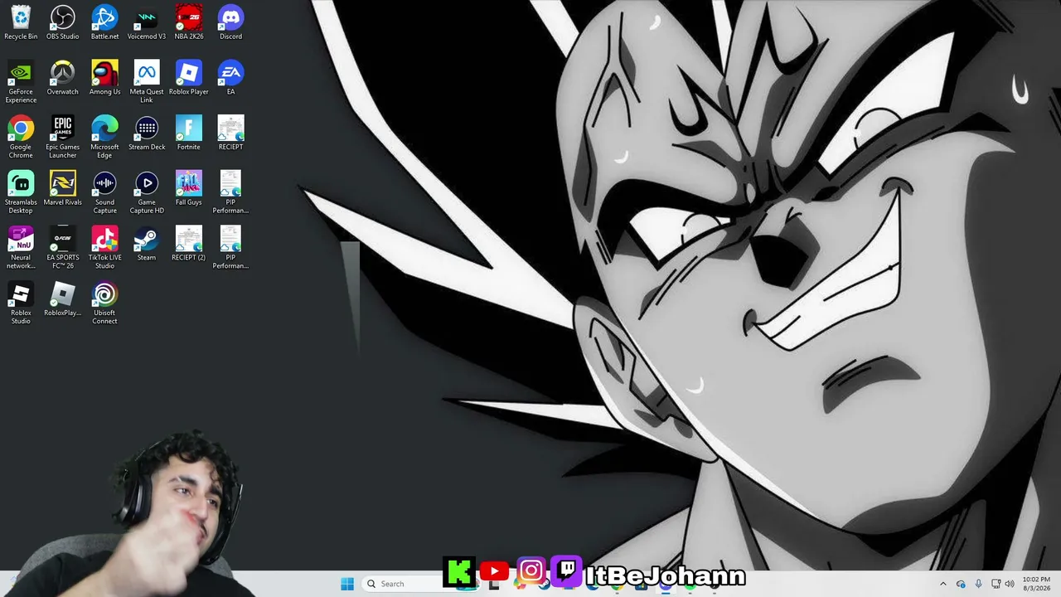This screenshot has height=597, width=1061.
Task: Select the RECIEPT (2) document file
Action: [189, 244]
